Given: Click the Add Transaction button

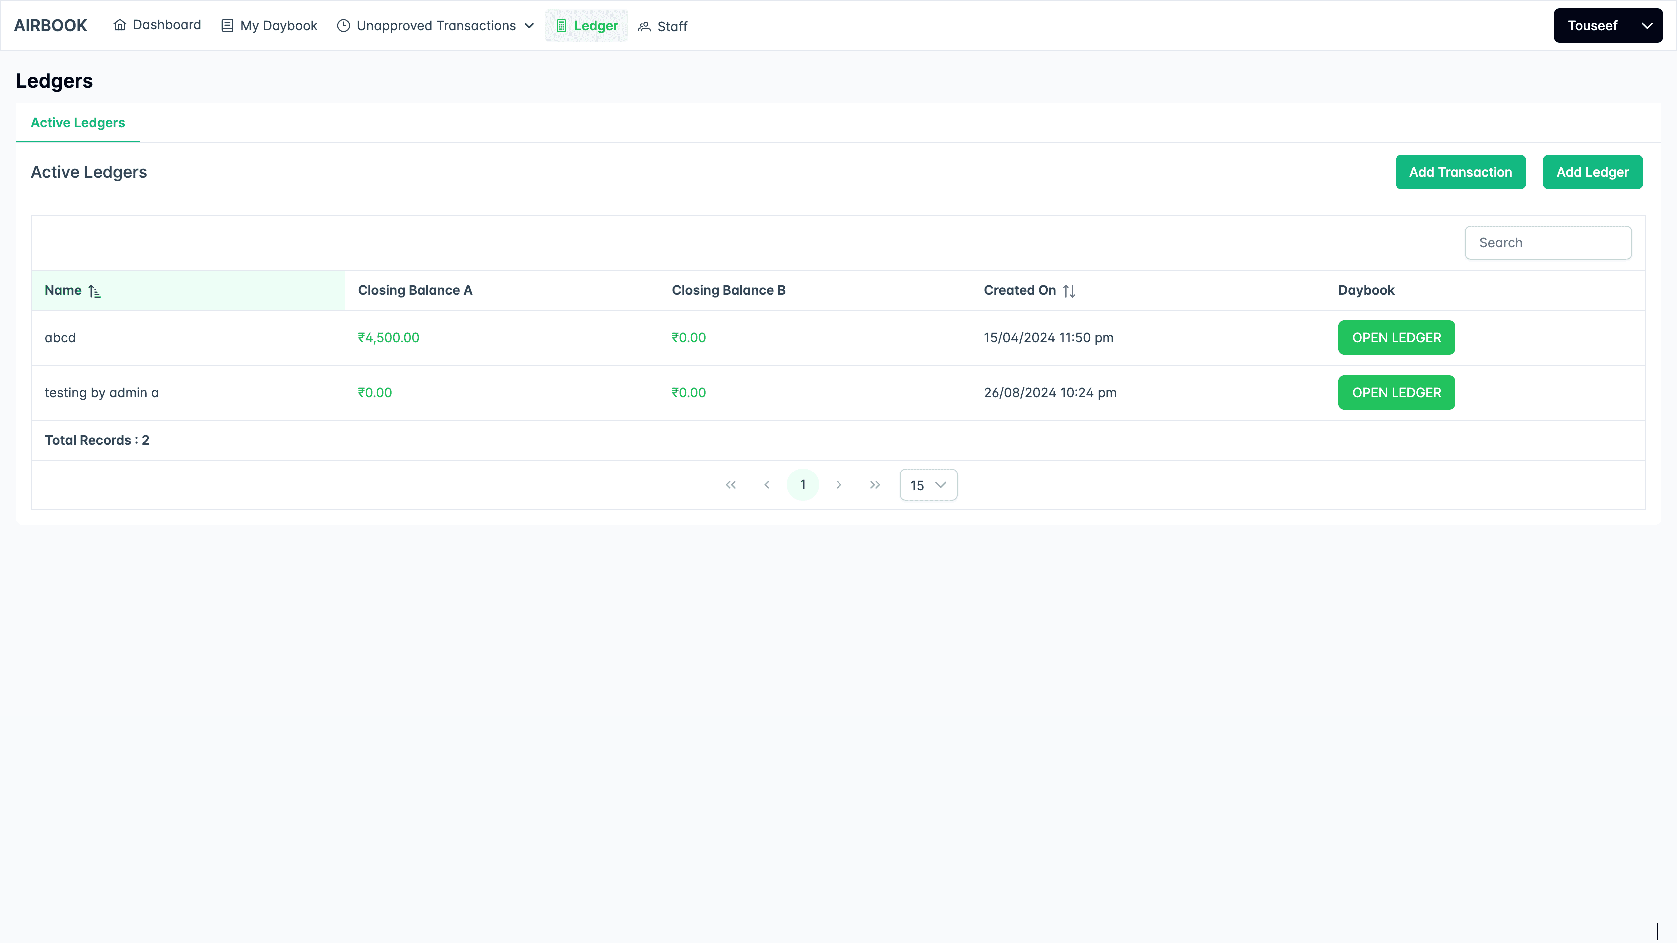Looking at the screenshot, I should pyautogui.click(x=1460, y=172).
